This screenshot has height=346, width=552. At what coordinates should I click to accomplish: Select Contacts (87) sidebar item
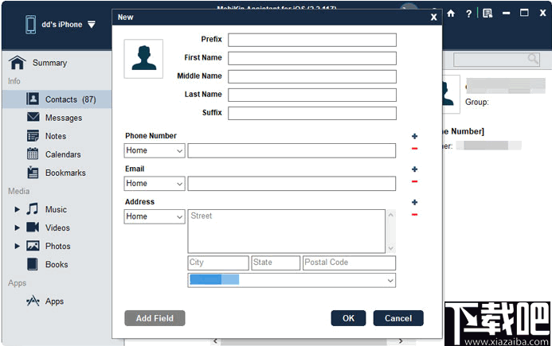tap(57, 99)
